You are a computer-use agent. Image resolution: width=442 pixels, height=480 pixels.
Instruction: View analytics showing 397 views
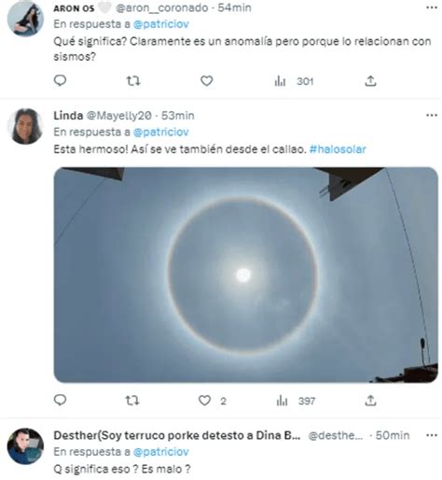296,401
